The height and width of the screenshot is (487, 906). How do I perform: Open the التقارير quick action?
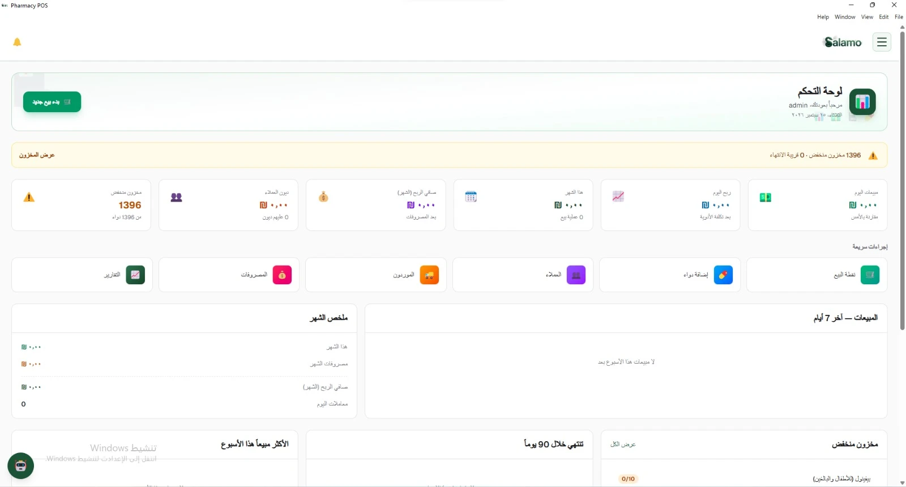(x=82, y=275)
